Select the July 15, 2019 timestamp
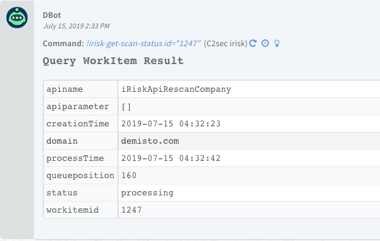Screen dimensions: 380x241 tap(77, 26)
